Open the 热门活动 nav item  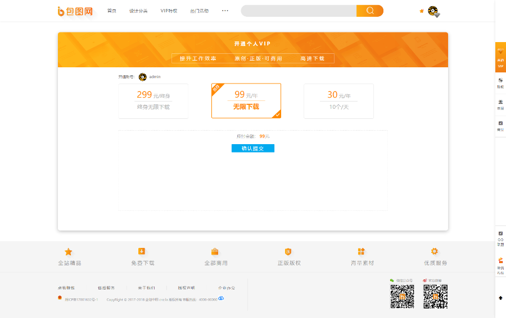coord(199,11)
